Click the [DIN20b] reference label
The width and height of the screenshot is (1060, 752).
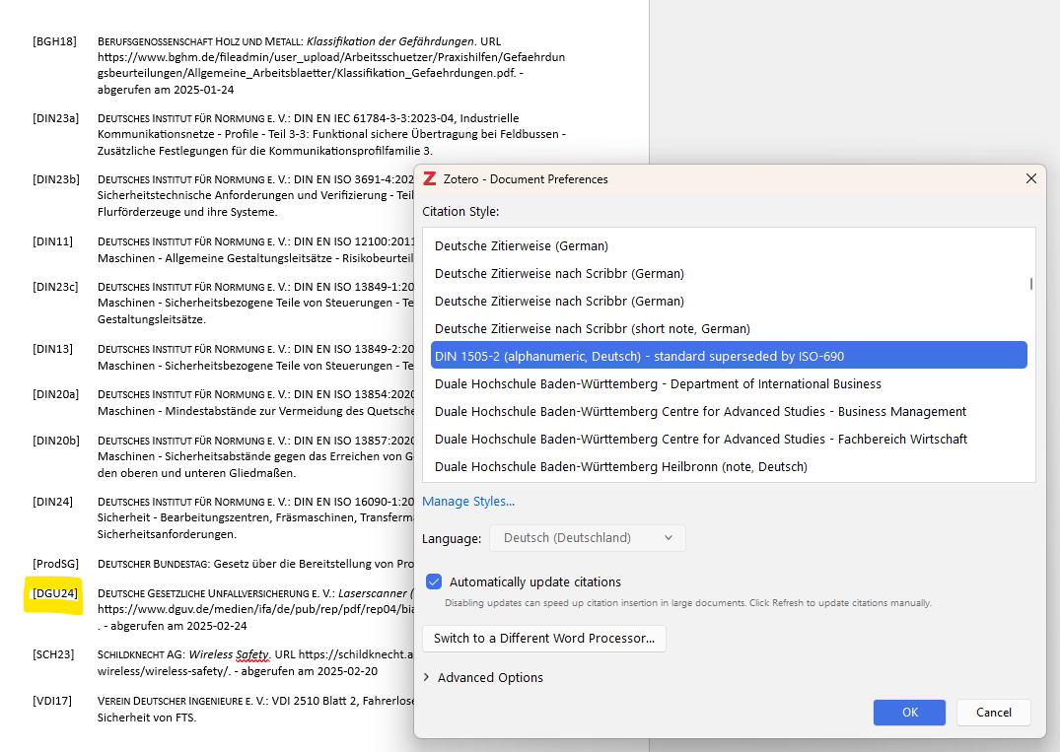click(x=55, y=440)
